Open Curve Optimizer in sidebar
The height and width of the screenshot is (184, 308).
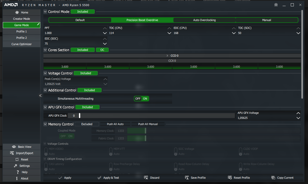pyautogui.click(x=22, y=44)
